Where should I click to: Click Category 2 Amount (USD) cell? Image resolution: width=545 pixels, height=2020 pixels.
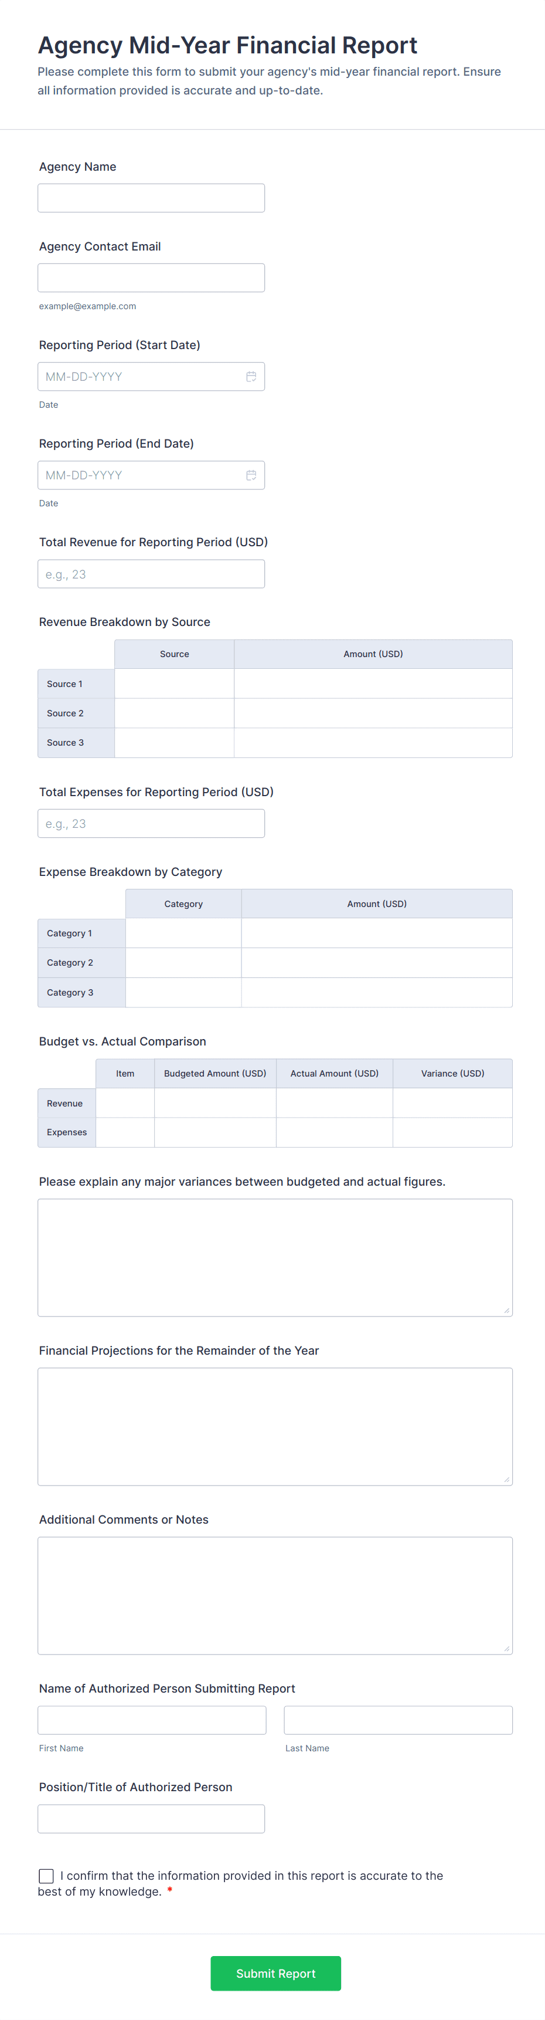[x=377, y=963]
